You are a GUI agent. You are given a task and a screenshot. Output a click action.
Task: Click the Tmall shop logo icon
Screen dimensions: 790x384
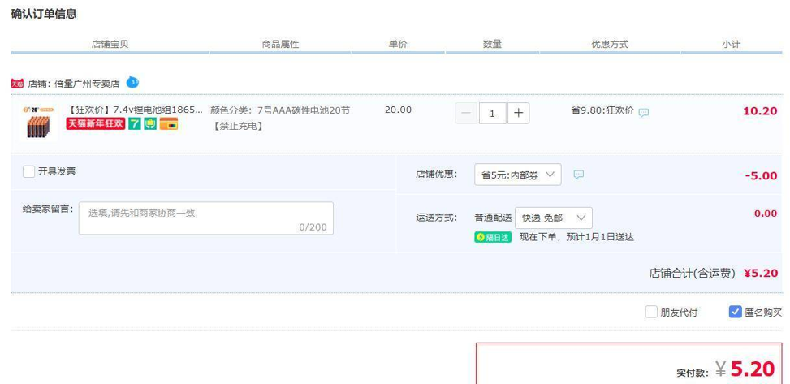(x=17, y=83)
